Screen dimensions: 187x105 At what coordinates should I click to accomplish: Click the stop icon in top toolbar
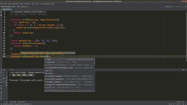click(182, 6)
